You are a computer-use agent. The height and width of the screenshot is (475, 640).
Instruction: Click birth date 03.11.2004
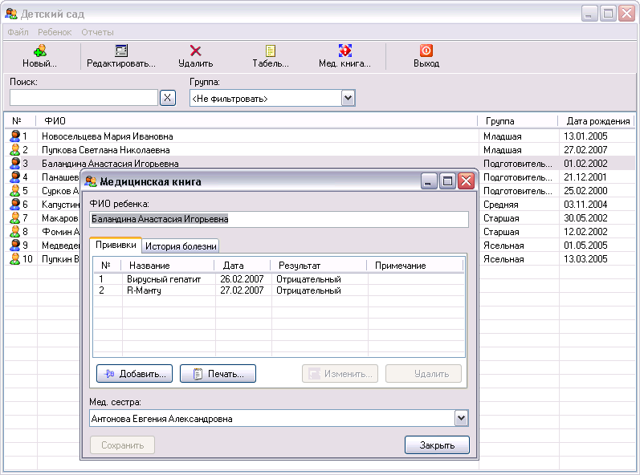click(585, 205)
